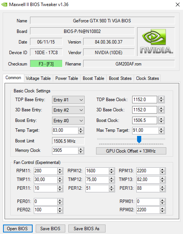
Task: Click the TMP11 temperature input field
Action: 46,179
